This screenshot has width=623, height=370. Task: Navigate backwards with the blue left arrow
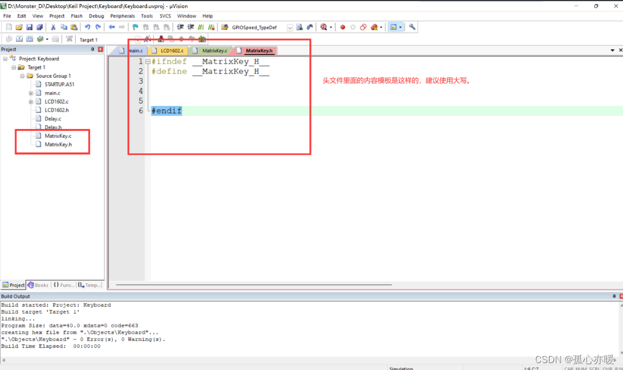pos(112,27)
